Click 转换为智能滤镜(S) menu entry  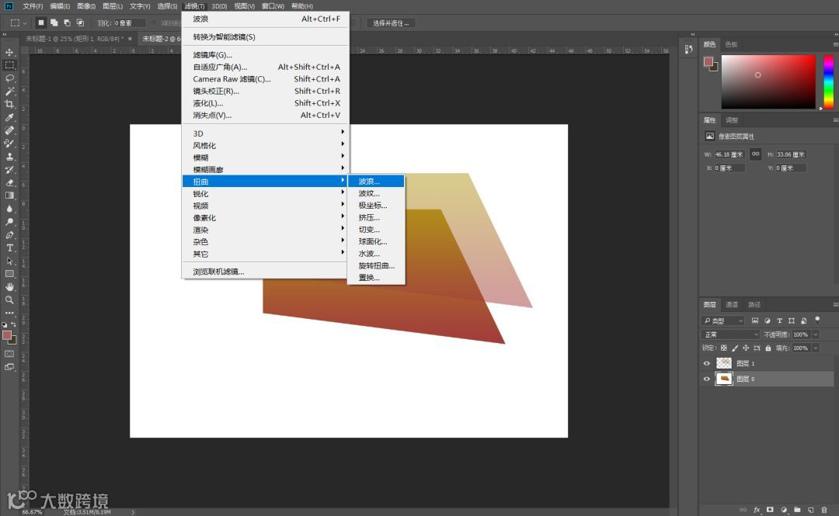point(266,37)
